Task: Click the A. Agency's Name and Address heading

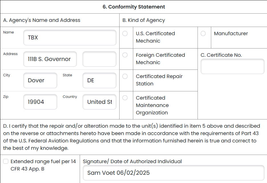Action: pos(42,20)
